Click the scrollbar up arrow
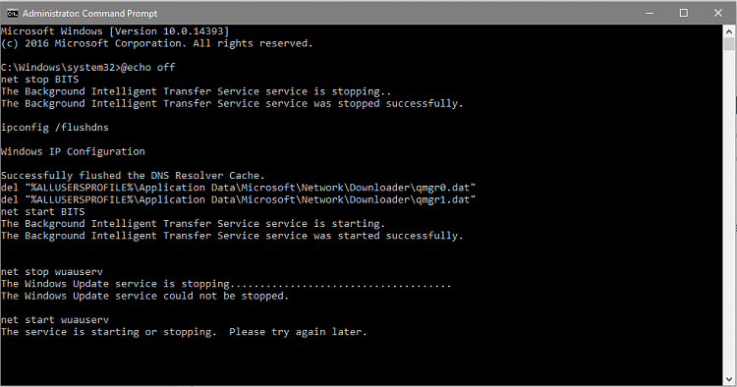 click(729, 32)
